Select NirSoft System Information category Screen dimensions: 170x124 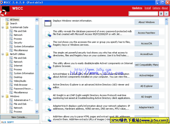pyautogui.click(x=24, y=73)
